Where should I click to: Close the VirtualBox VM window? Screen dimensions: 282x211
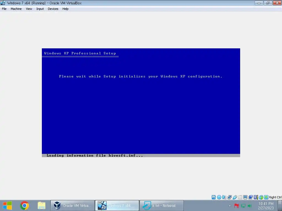[x=277, y=3]
